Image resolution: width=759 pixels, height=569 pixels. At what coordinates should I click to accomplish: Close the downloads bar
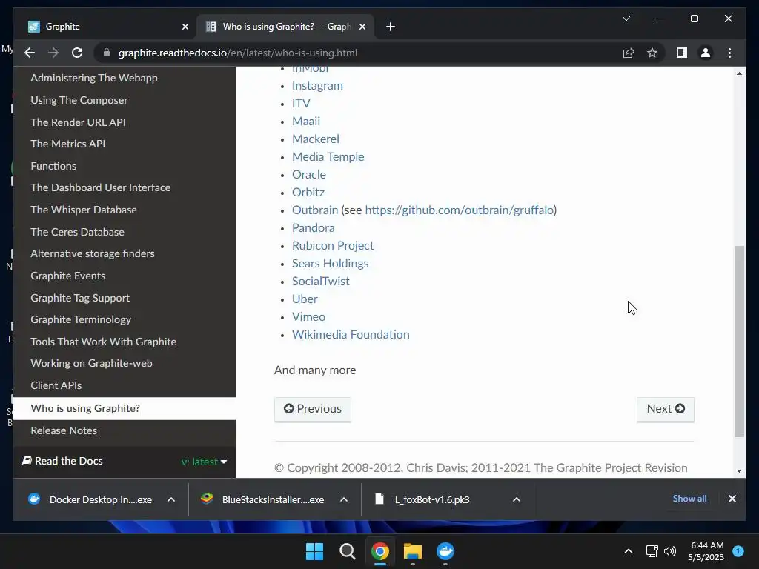pos(732,499)
